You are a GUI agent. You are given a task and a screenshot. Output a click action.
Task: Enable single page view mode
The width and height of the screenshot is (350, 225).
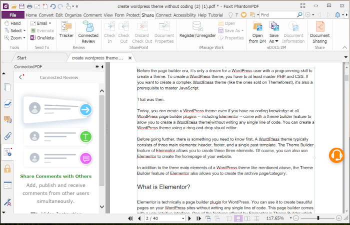229,219
